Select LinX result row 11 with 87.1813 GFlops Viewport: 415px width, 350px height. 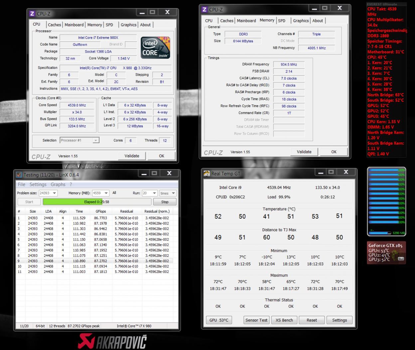[x=94, y=271]
